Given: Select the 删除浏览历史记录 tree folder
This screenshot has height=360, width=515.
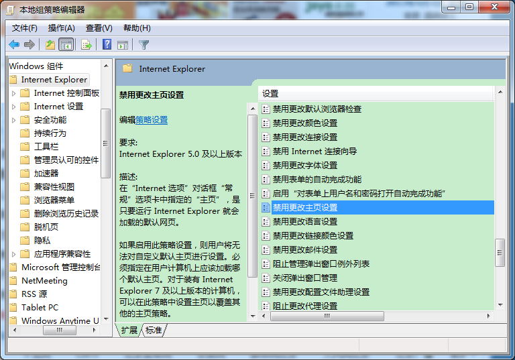Looking at the screenshot, I should [x=66, y=213].
